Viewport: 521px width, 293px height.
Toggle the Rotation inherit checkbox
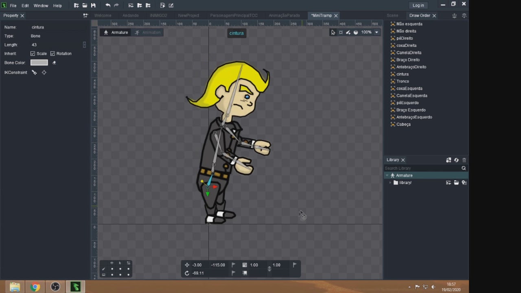click(53, 54)
